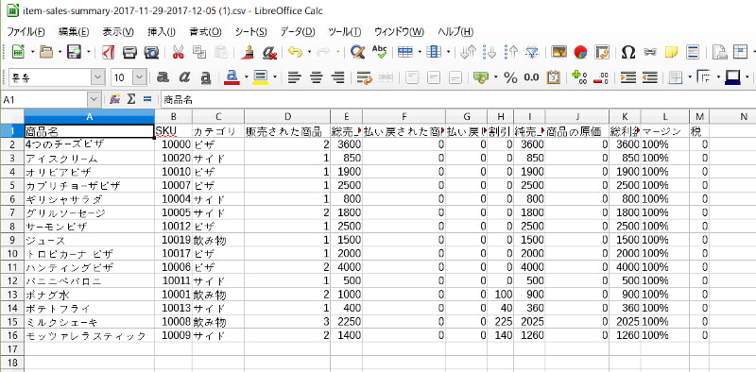Insert hyperlink icon
This screenshot has width=756, height=372.
649,52
